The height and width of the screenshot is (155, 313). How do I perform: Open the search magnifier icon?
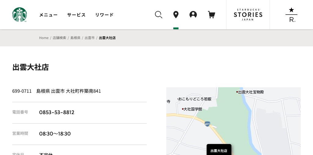(159, 15)
